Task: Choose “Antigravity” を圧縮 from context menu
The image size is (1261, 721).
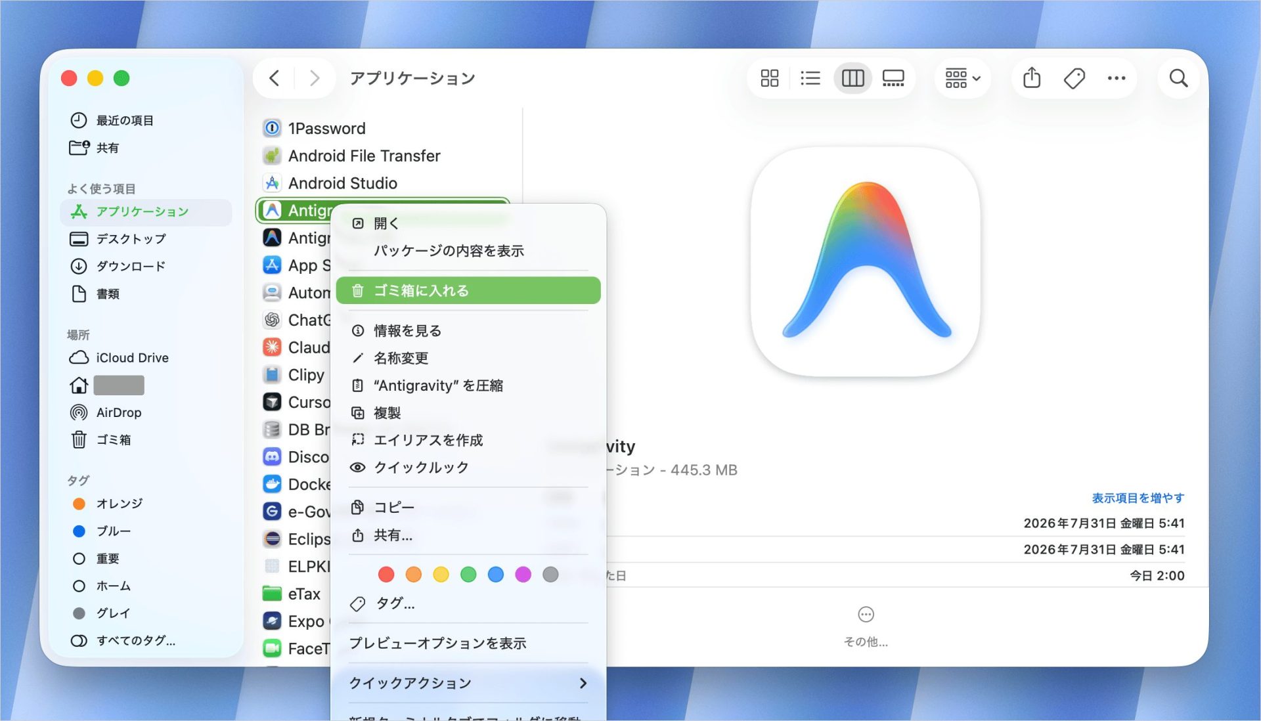Action: 468,385
